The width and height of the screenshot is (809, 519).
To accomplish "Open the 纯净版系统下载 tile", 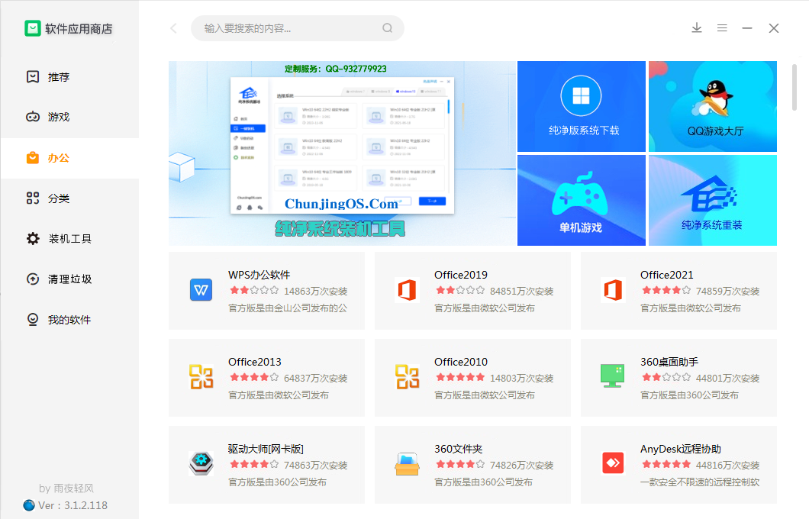I will [582, 106].
